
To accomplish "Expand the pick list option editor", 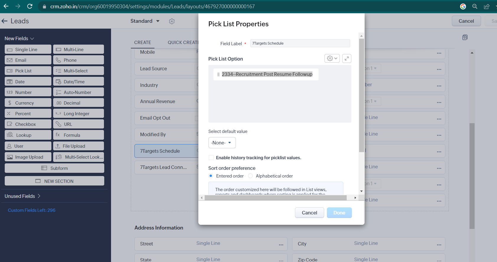I will [x=347, y=58].
